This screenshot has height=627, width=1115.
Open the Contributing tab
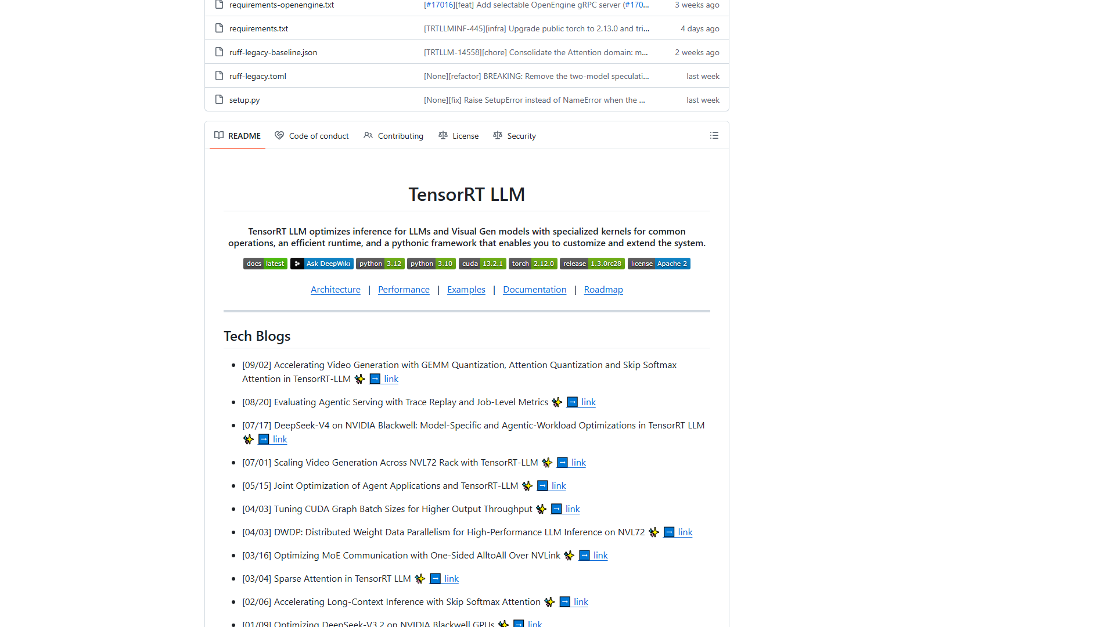(x=394, y=135)
